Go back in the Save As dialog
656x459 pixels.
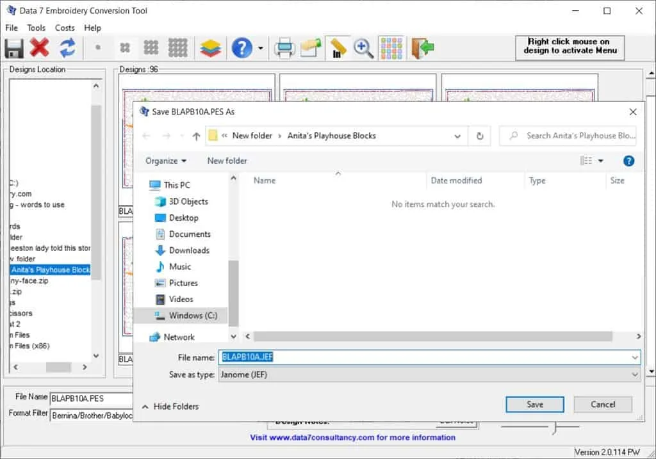(x=146, y=136)
